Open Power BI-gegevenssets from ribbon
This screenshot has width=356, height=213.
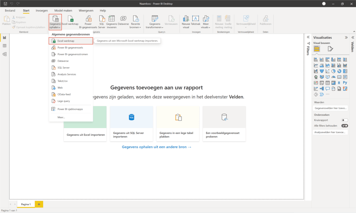(88, 22)
